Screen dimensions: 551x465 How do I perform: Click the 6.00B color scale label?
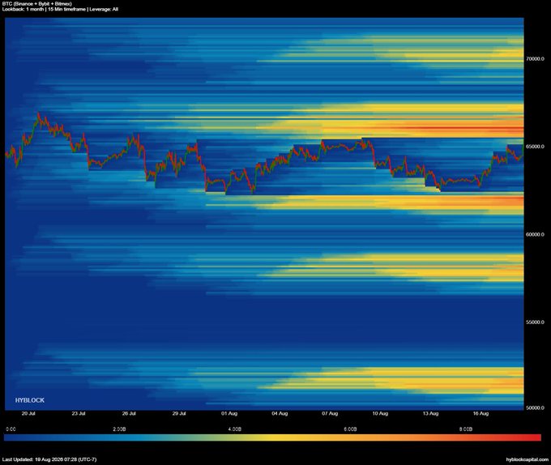pyautogui.click(x=350, y=429)
